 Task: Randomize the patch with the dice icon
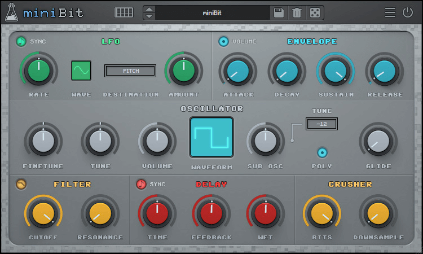(x=315, y=12)
